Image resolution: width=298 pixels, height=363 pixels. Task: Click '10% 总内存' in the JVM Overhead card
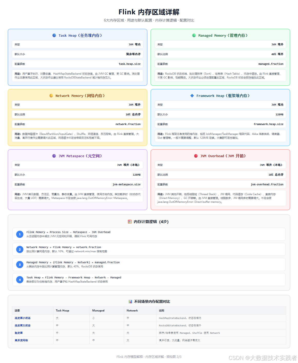276,175
